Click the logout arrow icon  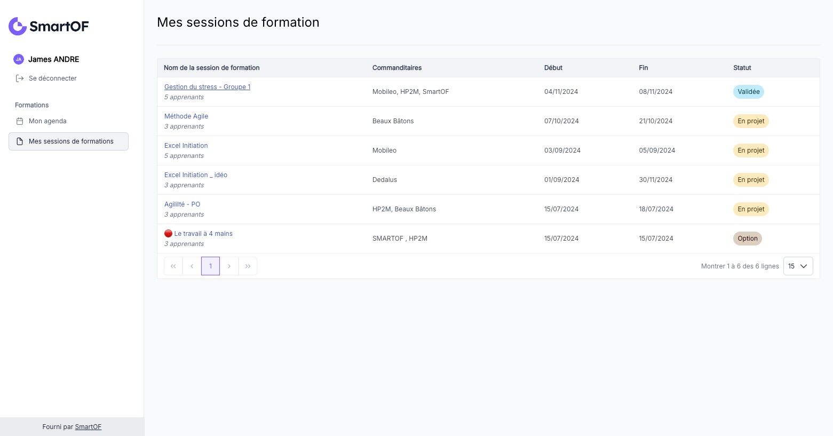[x=20, y=78]
